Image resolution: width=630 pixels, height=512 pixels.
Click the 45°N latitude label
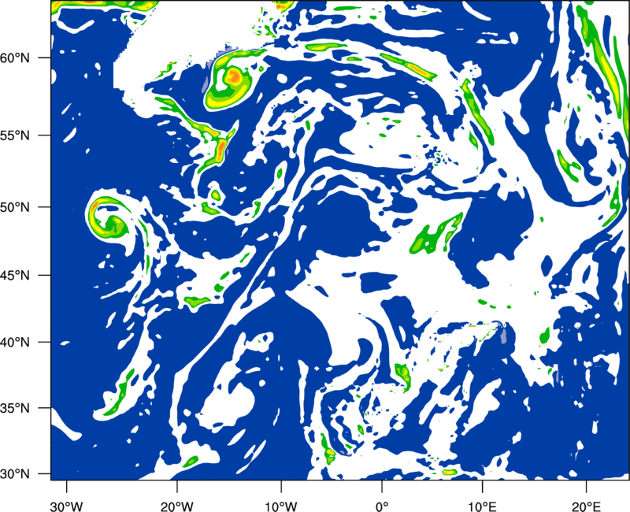click(x=15, y=275)
